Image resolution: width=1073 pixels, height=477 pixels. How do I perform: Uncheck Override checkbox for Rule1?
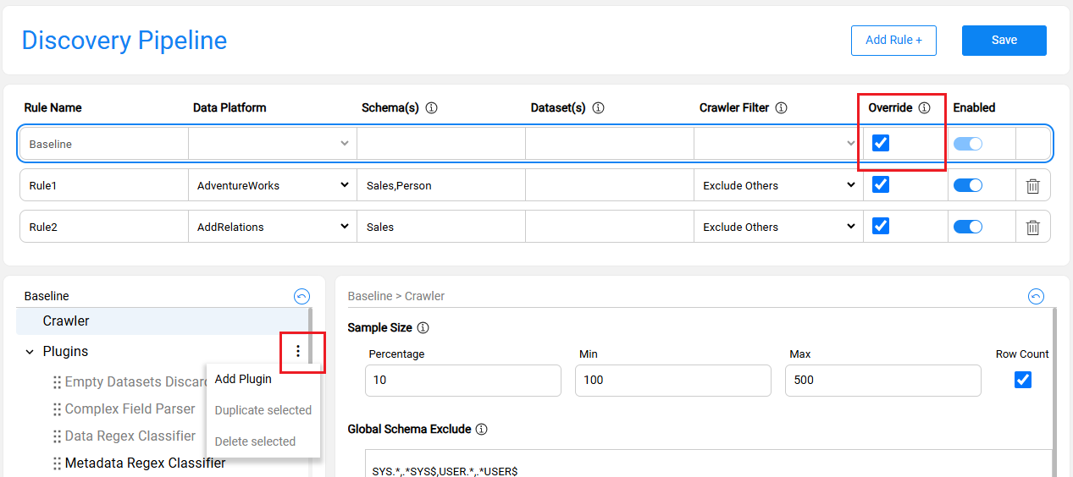[881, 184]
